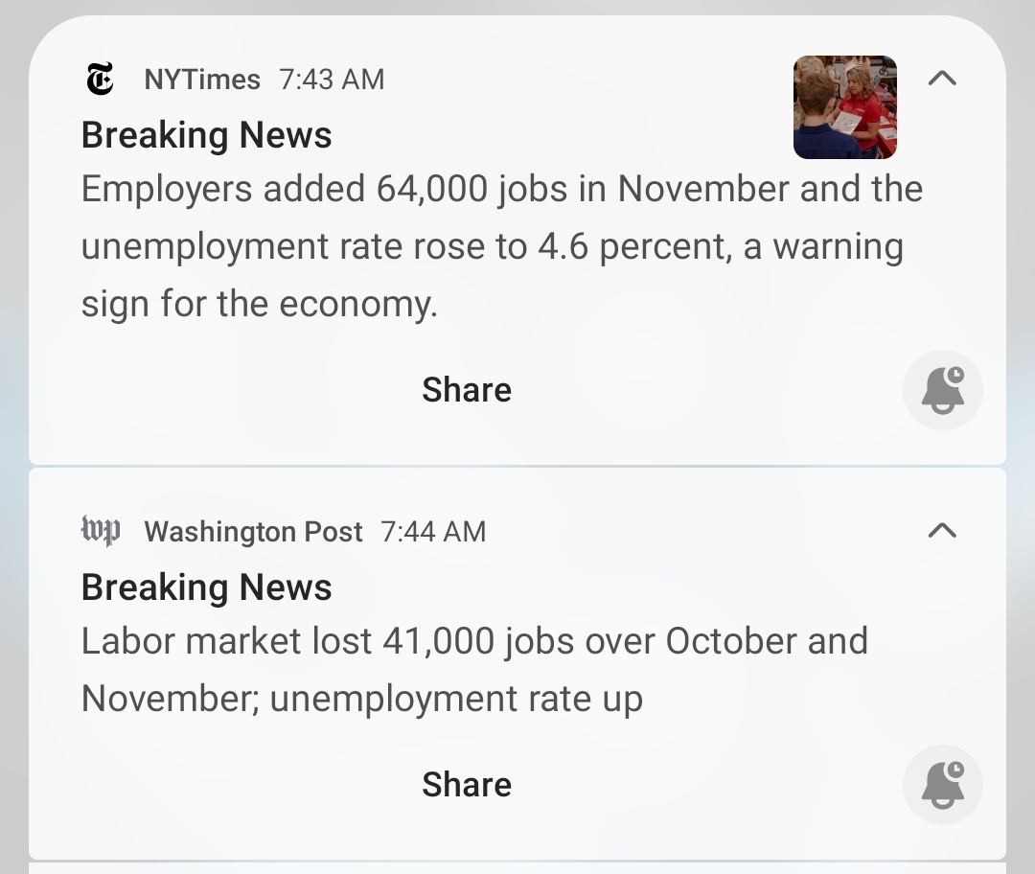Tap 'sign for the economy' text line
Viewport: 1035px width, 874px height.
259,305
